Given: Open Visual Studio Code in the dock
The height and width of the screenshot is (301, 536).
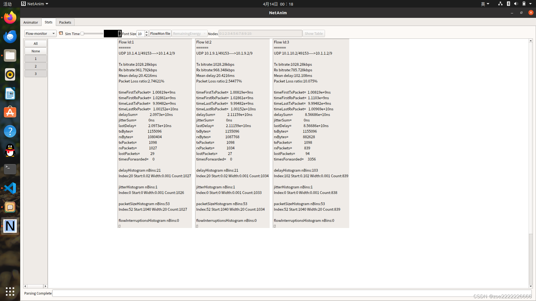Looking at the screenshot, I should pos(10,188).
